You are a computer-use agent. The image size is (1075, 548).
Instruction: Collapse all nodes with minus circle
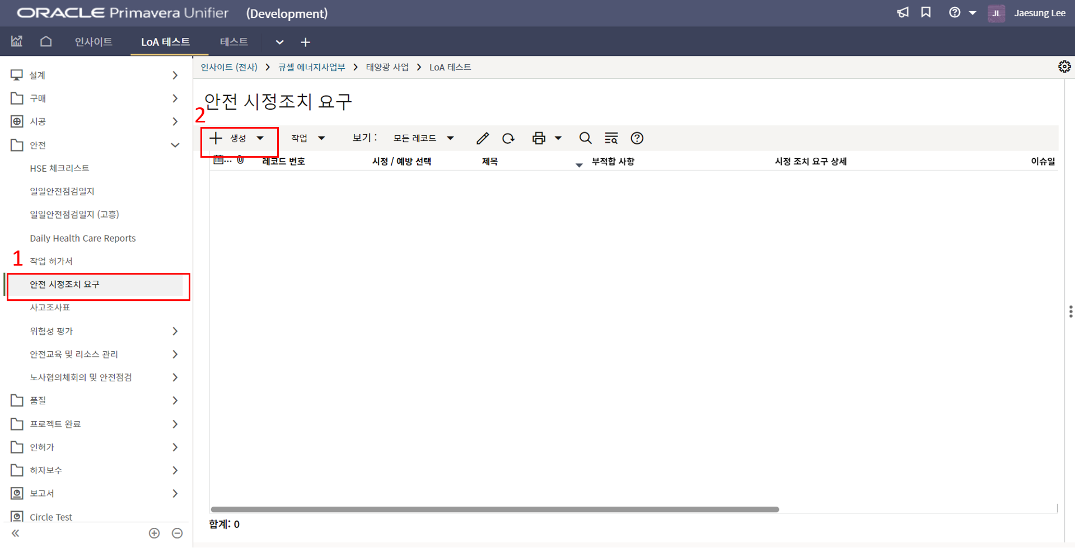coord(177,533)
